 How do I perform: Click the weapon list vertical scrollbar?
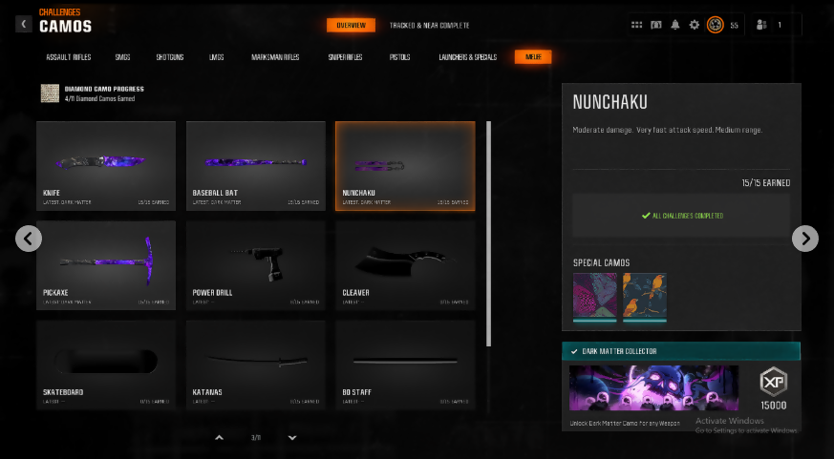pos(489,234)
